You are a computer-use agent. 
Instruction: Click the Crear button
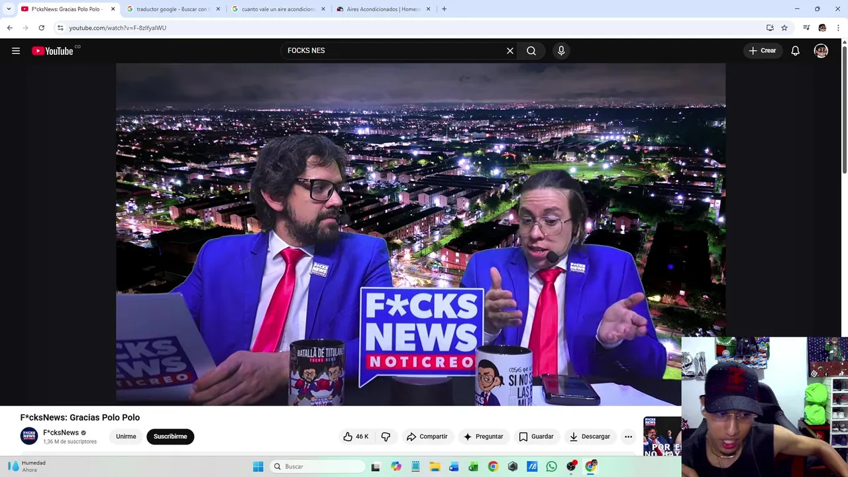(762, 50)
